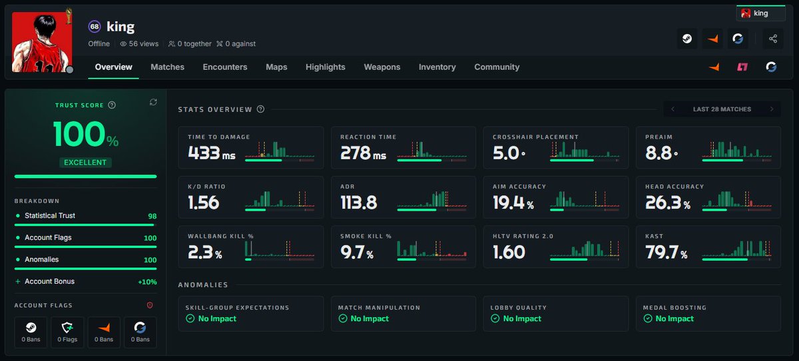Open the orange FACEIT button next to Steam
The width and height of the screenshot is (799, 361).
point(712,39)
